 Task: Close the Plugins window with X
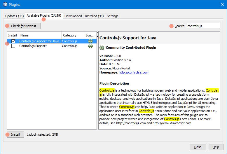pos(222,4)
